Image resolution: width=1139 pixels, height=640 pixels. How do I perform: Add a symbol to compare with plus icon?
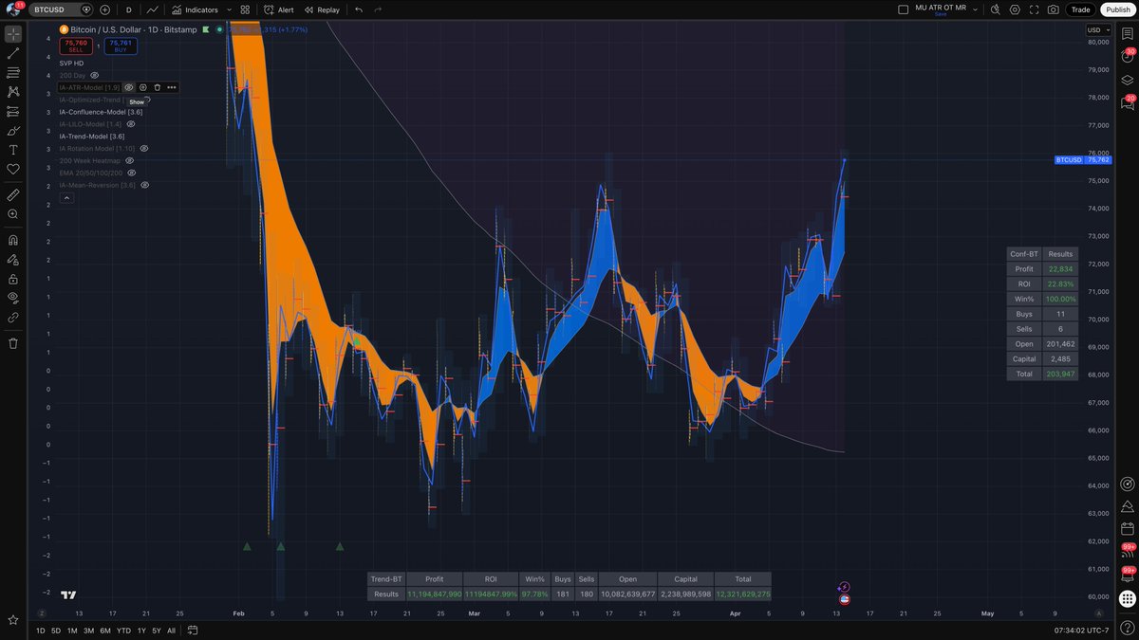pos(104,9)
